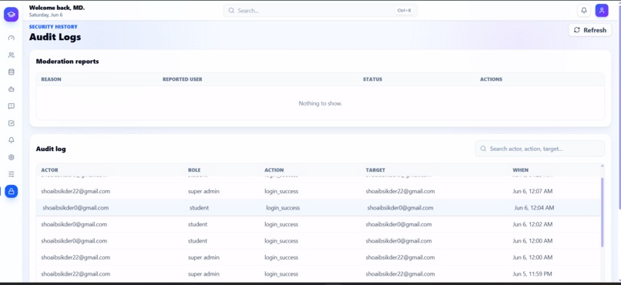The height and width of the screenshot is (285, 621).
Task: Click 'super admin' role in 12:07 AM row
Action: tap(203, 191)
